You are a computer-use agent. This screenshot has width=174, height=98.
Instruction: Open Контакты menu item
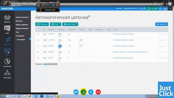point(19,21)
